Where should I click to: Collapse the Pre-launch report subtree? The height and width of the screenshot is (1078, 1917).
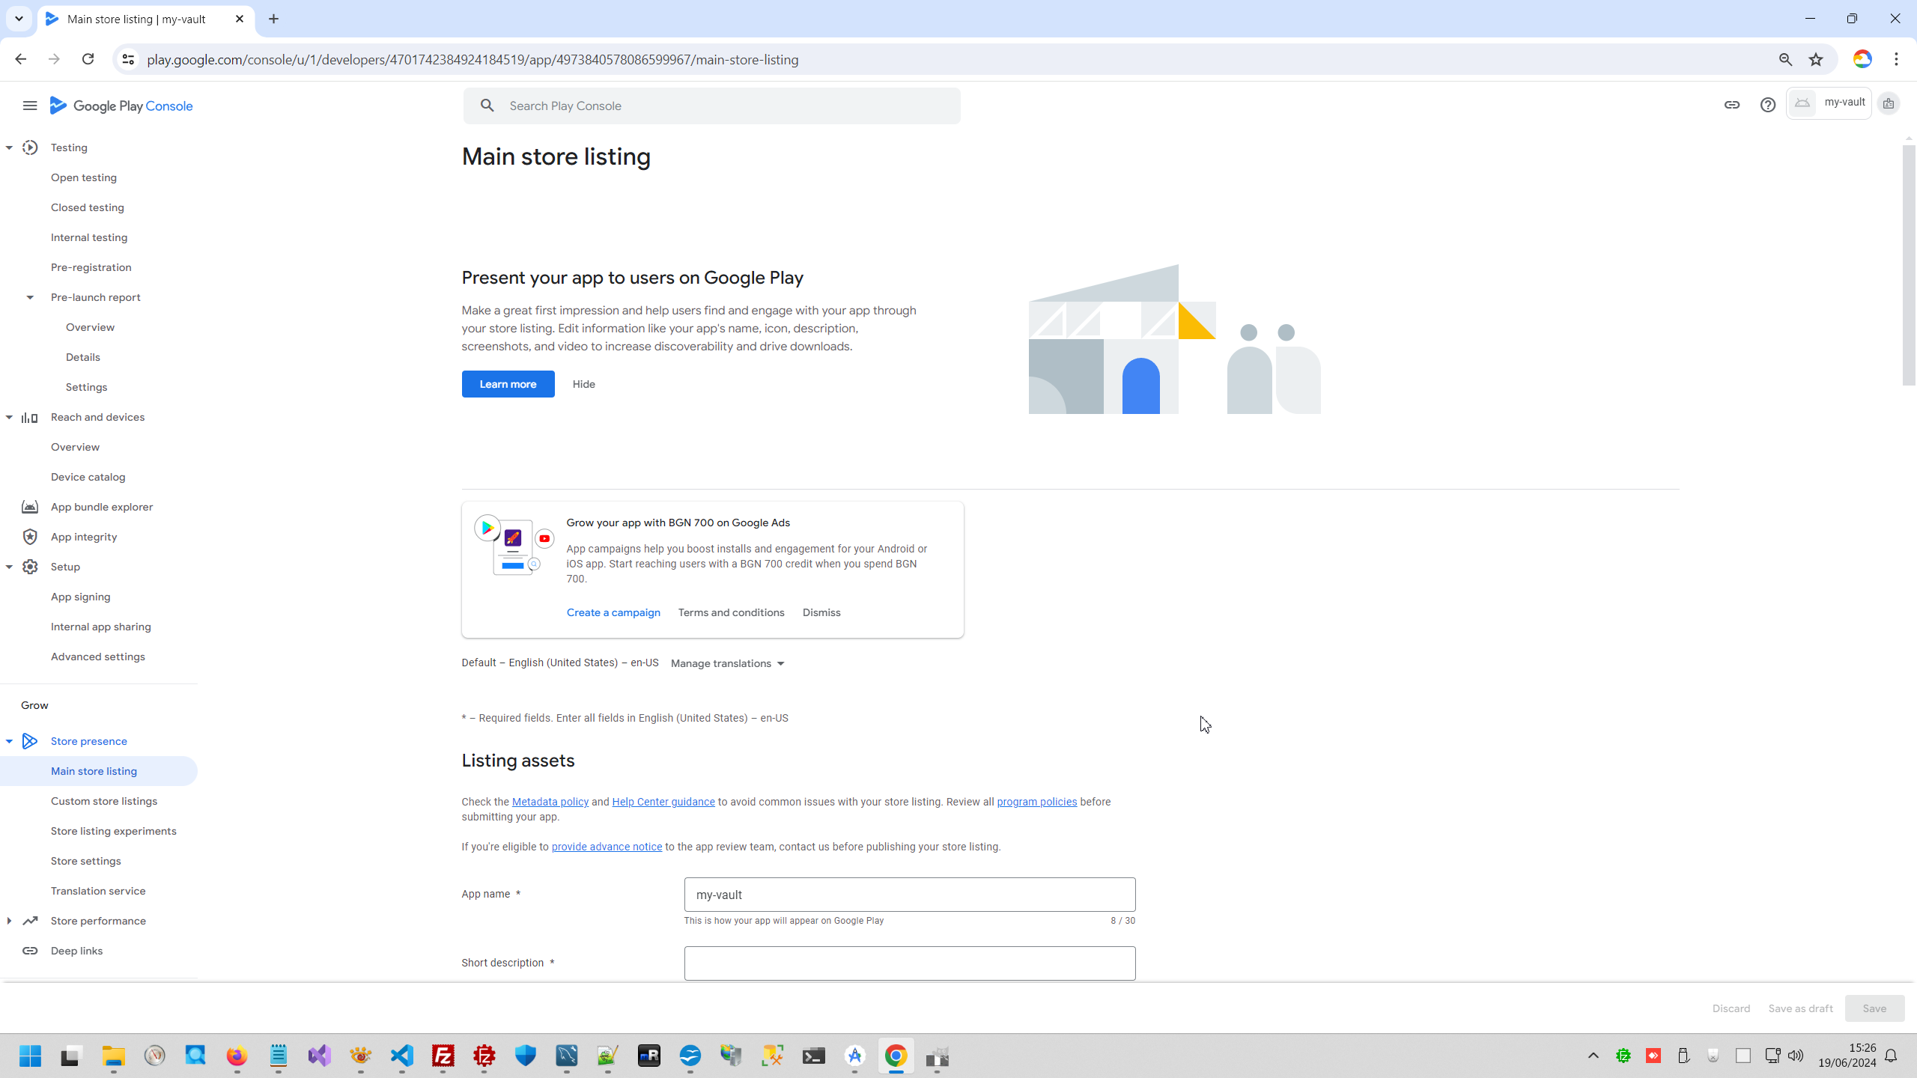click(x=30, y=297)
